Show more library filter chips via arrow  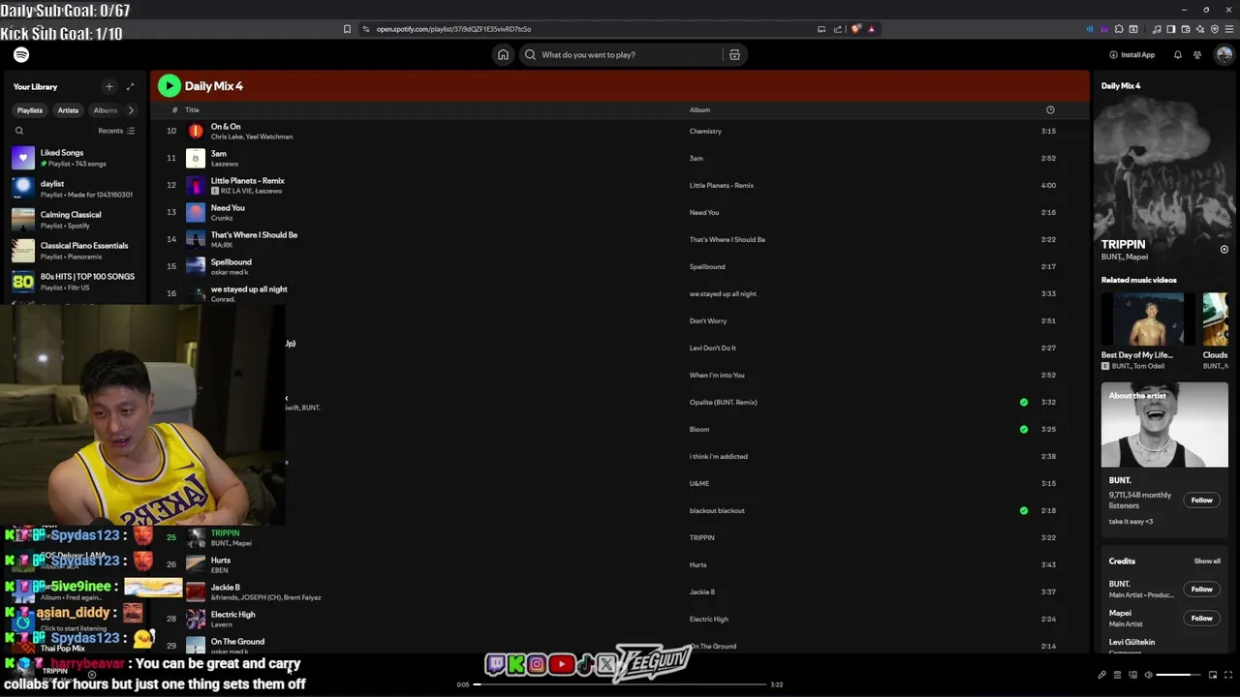click(x=131, y=110)
